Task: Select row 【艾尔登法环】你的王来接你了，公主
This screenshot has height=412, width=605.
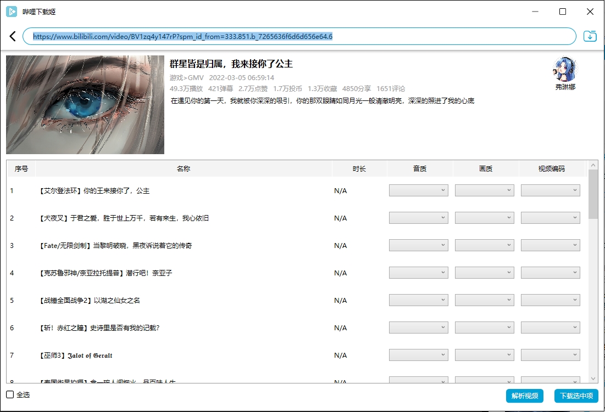Action: coord(297,190)
